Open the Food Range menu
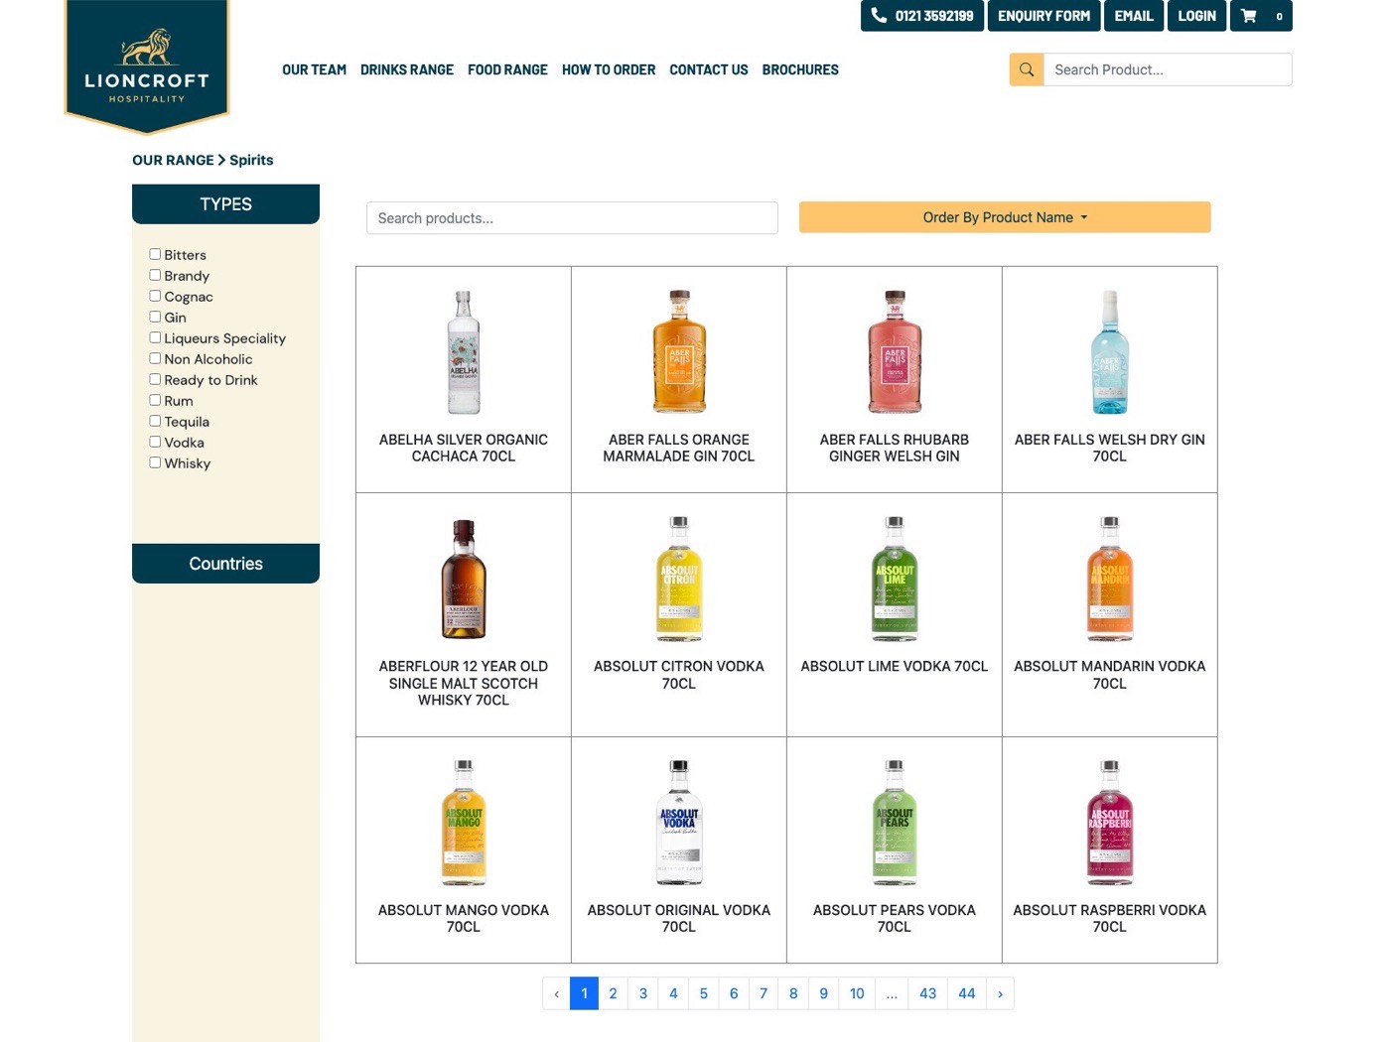This screenshot has height=1042, width=1390. pos(507,69)
